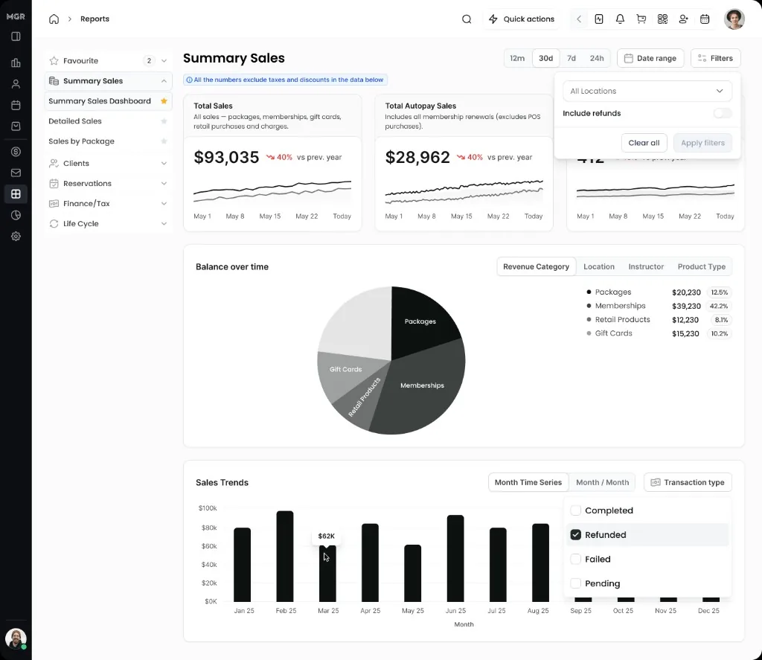This screenshot has width=762, height=660.
Task: Open the notifications bell icon
Action: [620, 19]
